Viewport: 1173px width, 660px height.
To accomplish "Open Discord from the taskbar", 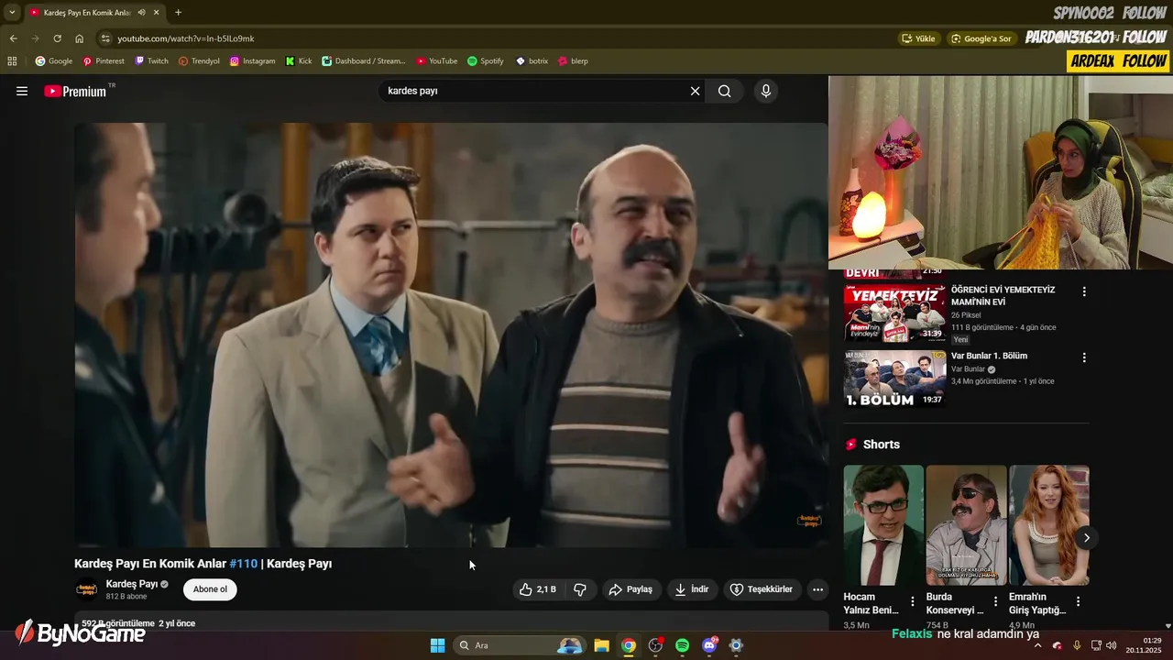I will [x=708, y=645].
